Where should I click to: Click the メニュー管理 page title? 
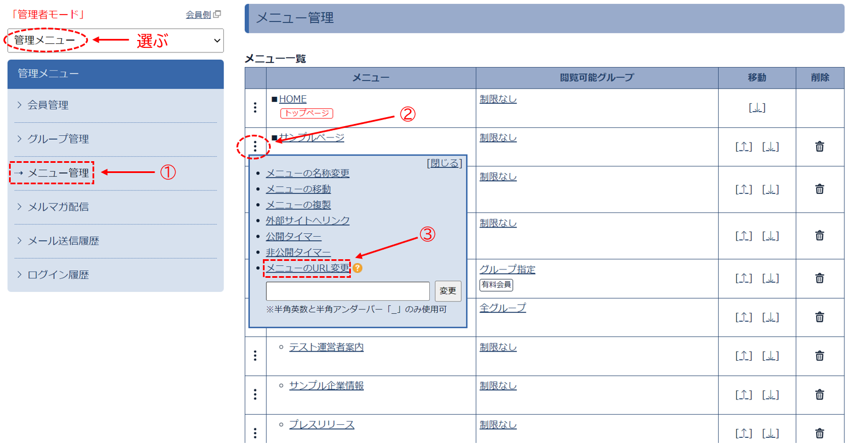coord(295,18)
